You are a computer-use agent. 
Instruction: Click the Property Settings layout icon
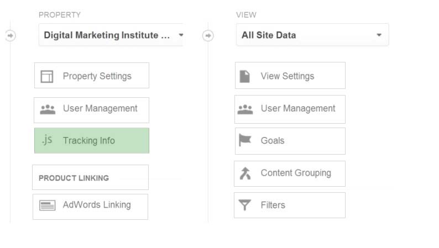tap(47, 76)
